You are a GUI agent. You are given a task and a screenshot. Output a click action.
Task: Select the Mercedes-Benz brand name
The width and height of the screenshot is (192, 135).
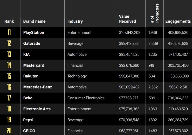pos(38,87)
